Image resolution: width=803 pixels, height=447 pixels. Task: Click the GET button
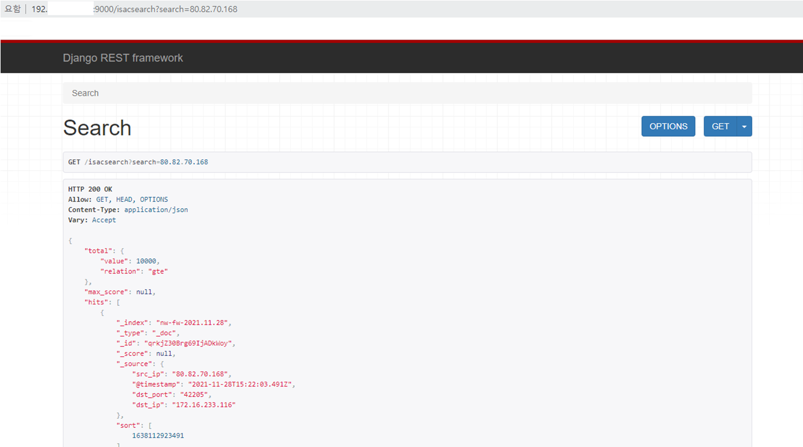pos(720,126)
